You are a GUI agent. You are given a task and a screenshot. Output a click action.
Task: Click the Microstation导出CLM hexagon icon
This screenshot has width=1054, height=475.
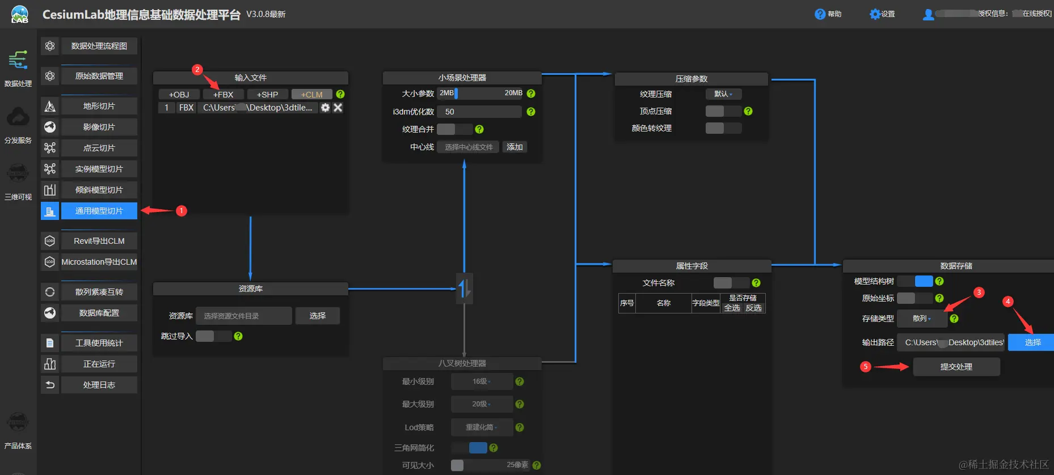click(x=50, y=262)
